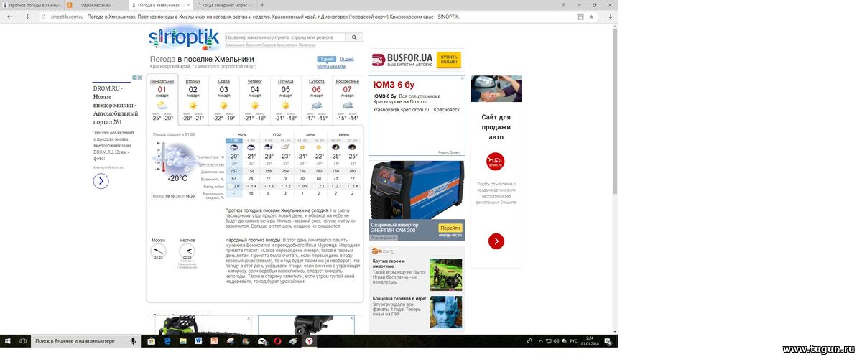Image resolution: width=862 pixels, height=362 pixels.
Task: Launch Edge browser from the taskbar
Action: pos(167,341)
